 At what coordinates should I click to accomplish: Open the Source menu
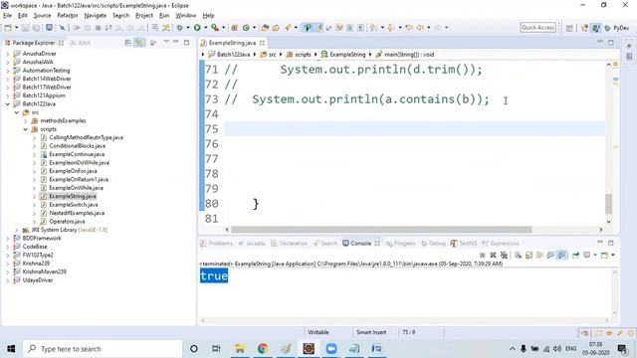(x=42, y=16)
